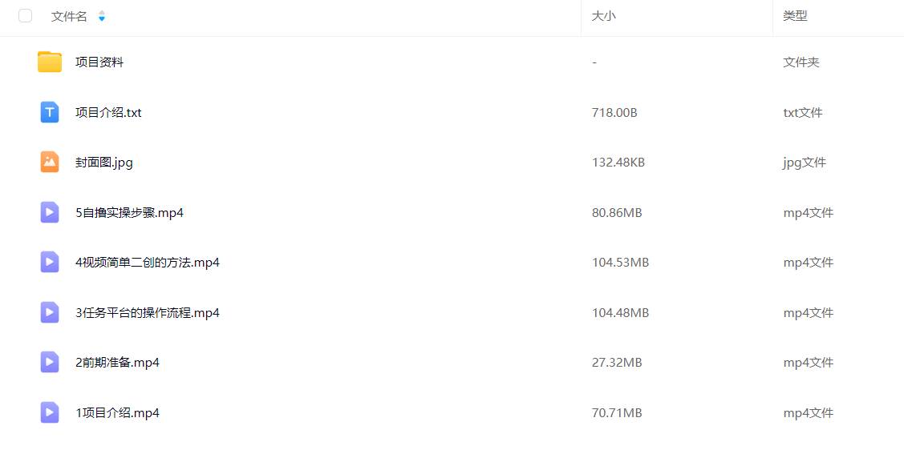The image size is (904, 466).
Task: Select the row showing size 27.32MB
Action: (452, 363)
